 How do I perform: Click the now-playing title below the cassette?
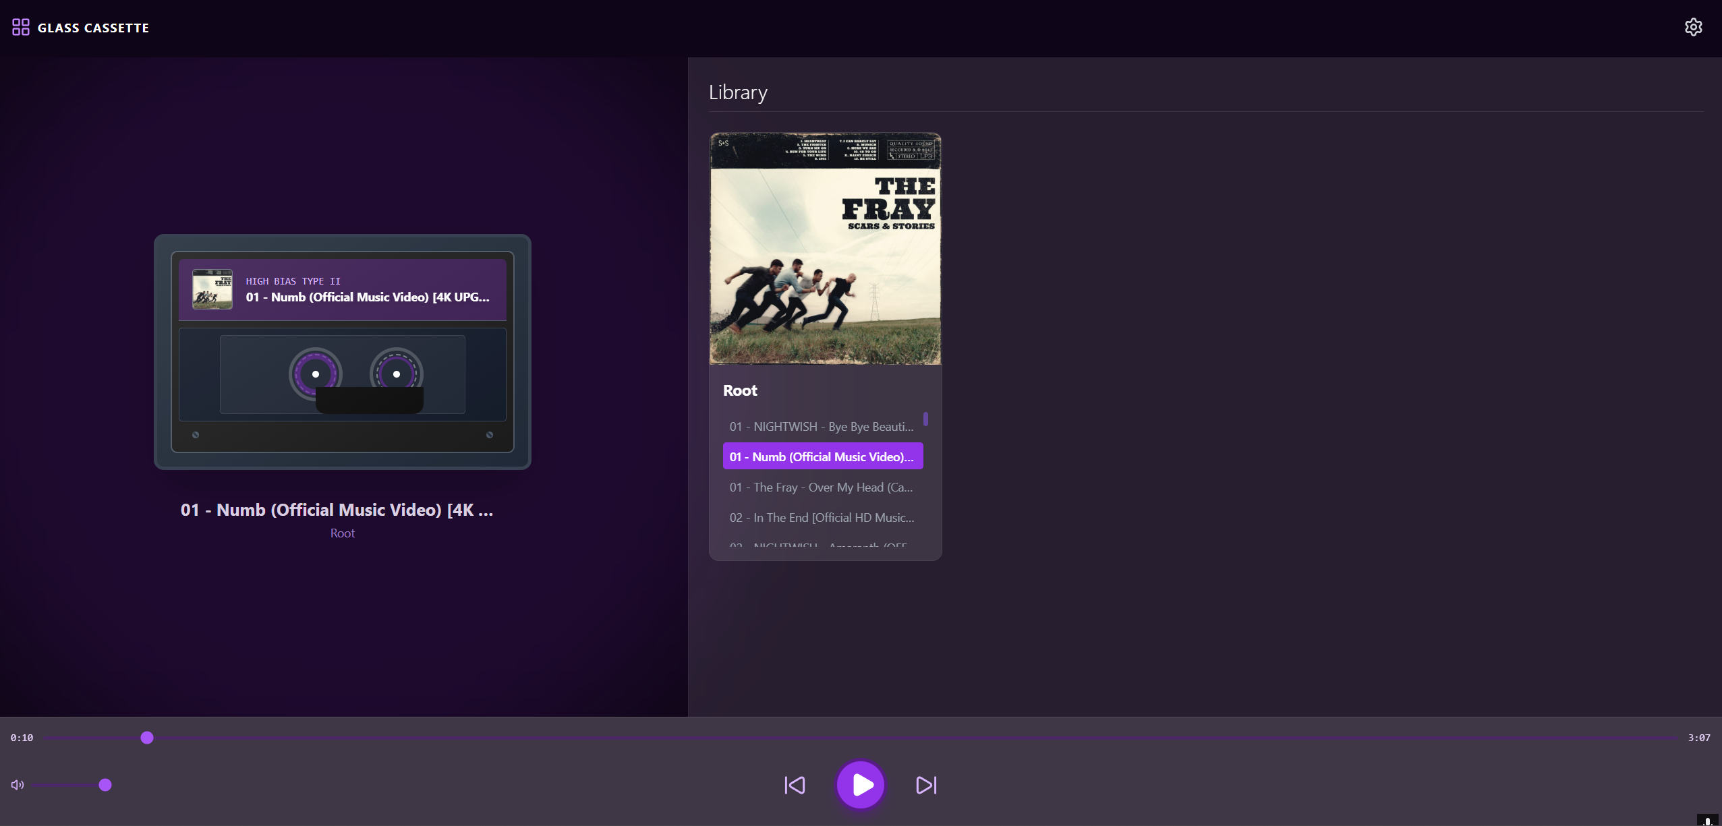coord(337,510)
